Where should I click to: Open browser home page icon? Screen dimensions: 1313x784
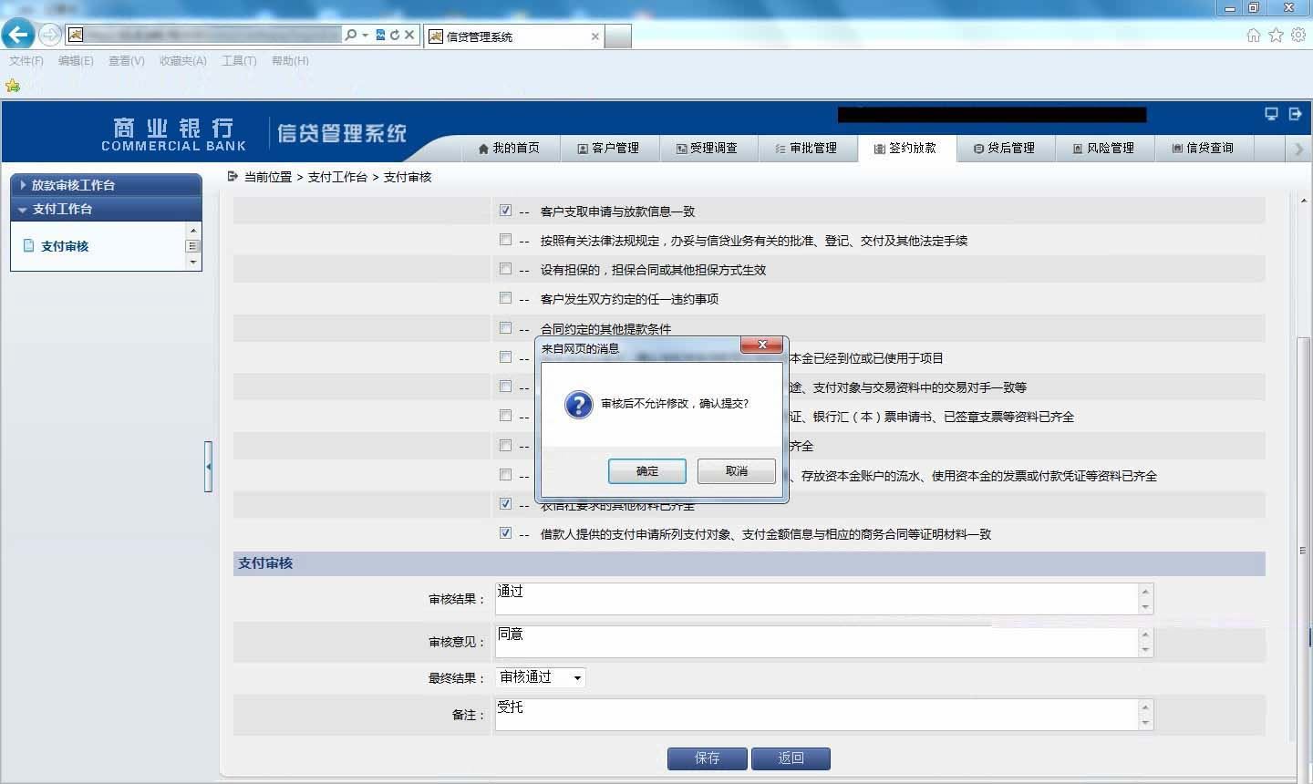coord(1254,35)
